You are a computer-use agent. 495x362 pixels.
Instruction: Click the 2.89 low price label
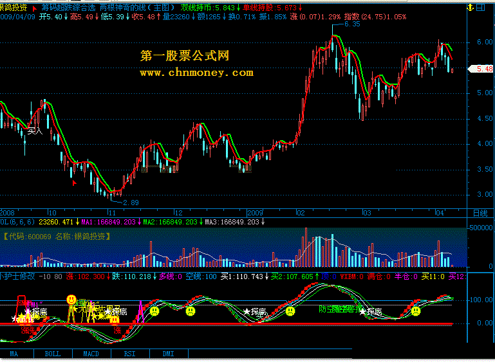click(x=131, y=203)
